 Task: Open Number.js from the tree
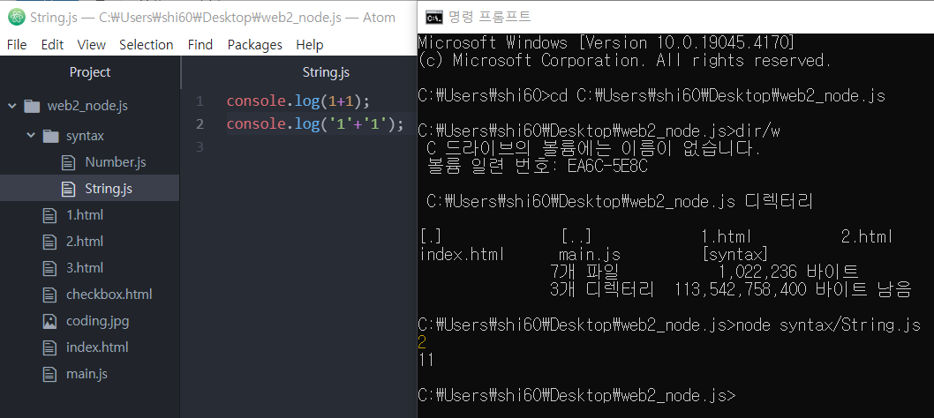pyautogui.click(x=116, y=162)
